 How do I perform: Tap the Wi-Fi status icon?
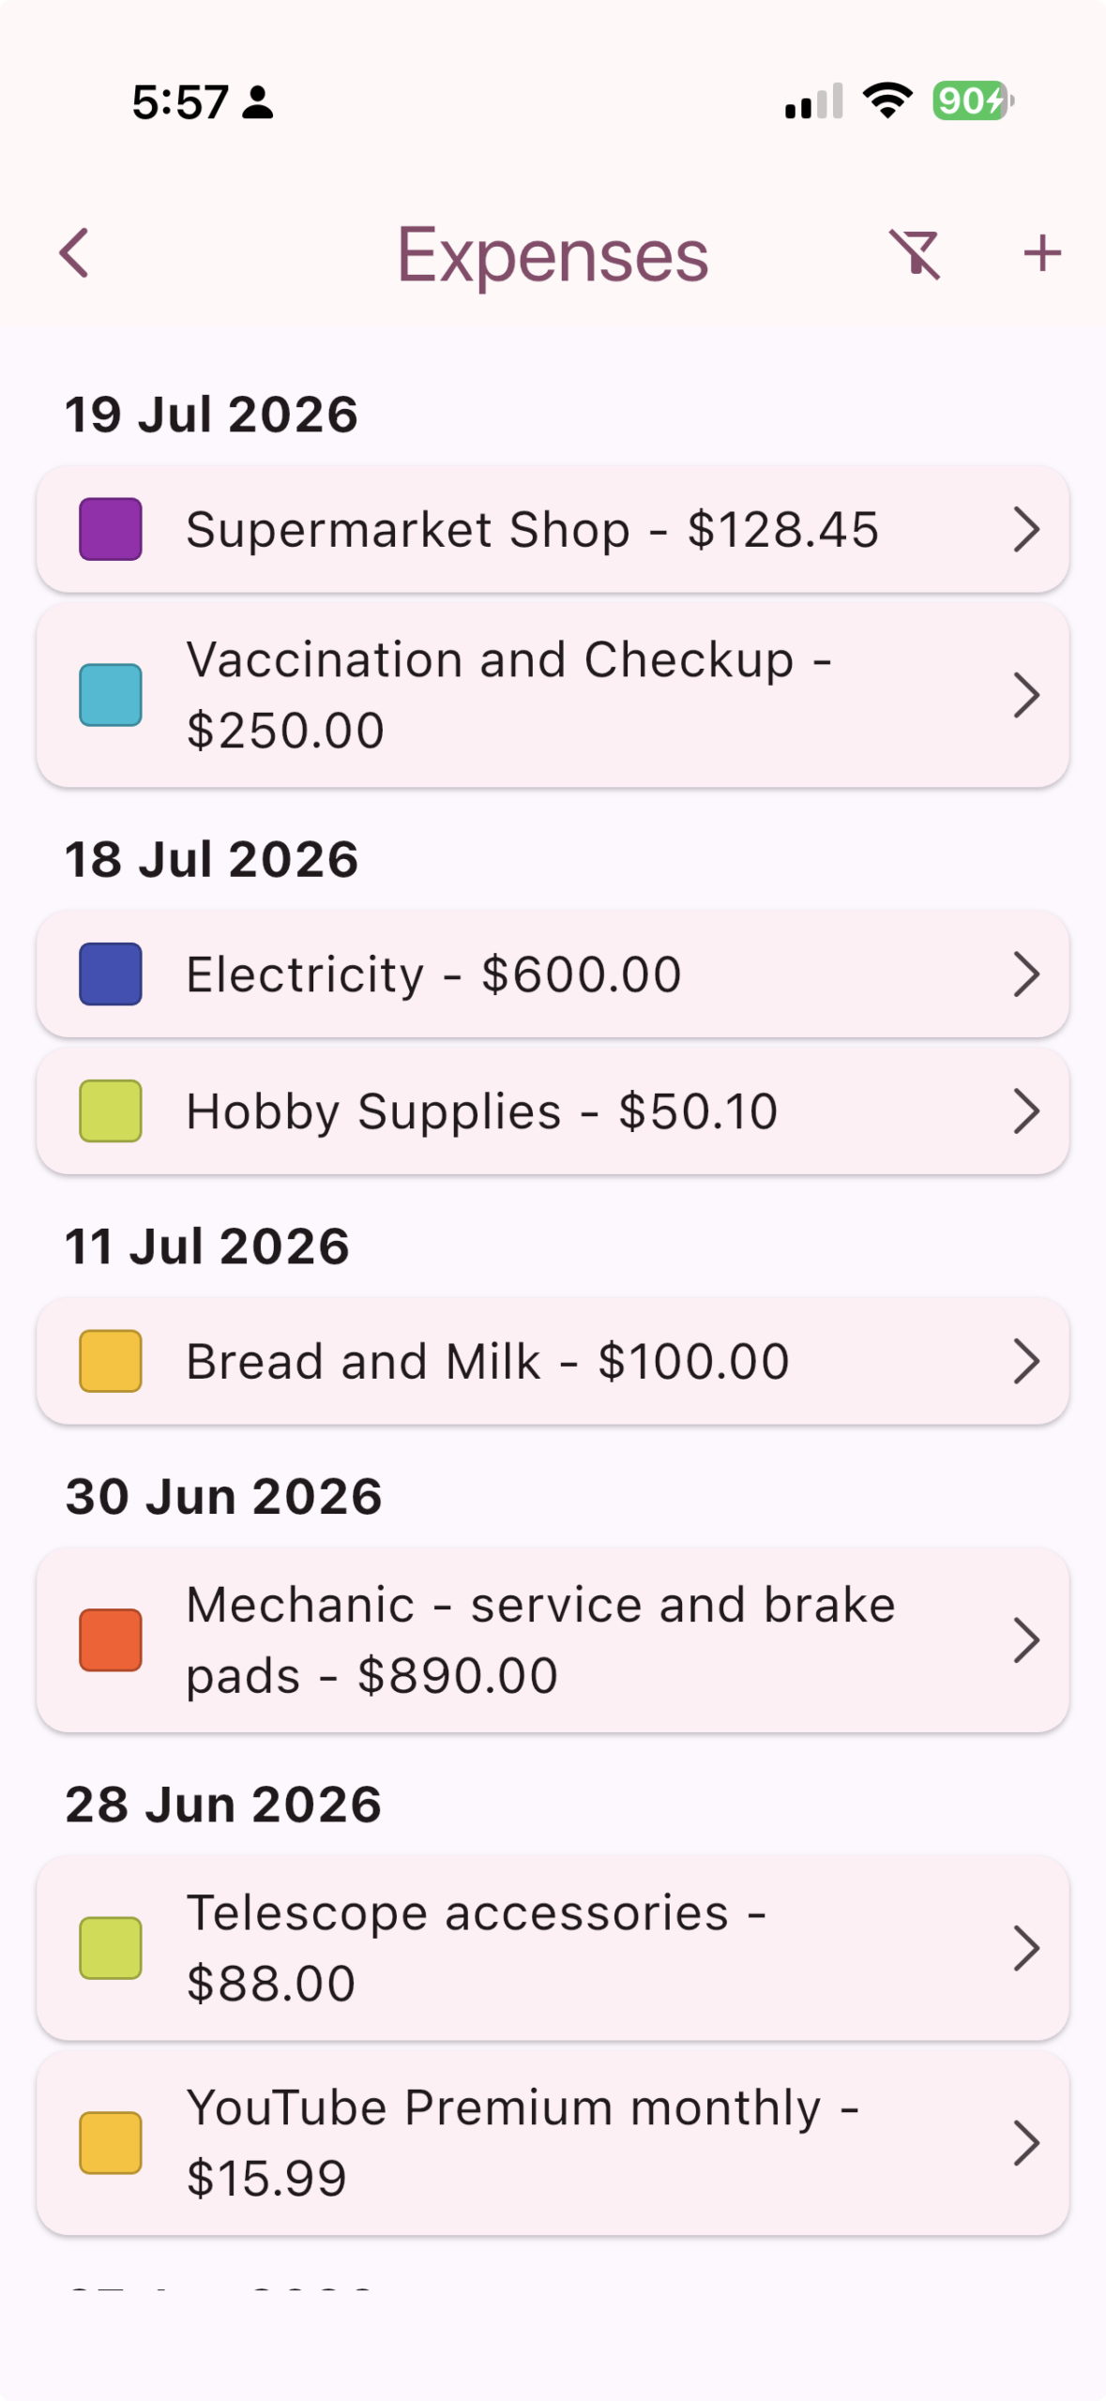tap(887, 100)
